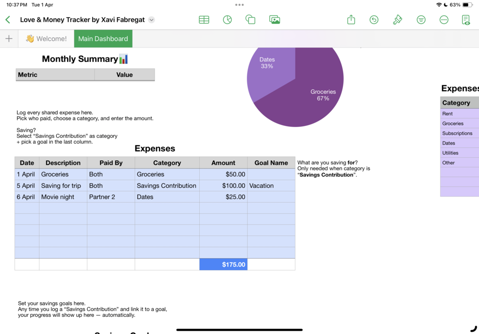
Task: Select the $50.00 amount cell
Action: tap(224, 174)
